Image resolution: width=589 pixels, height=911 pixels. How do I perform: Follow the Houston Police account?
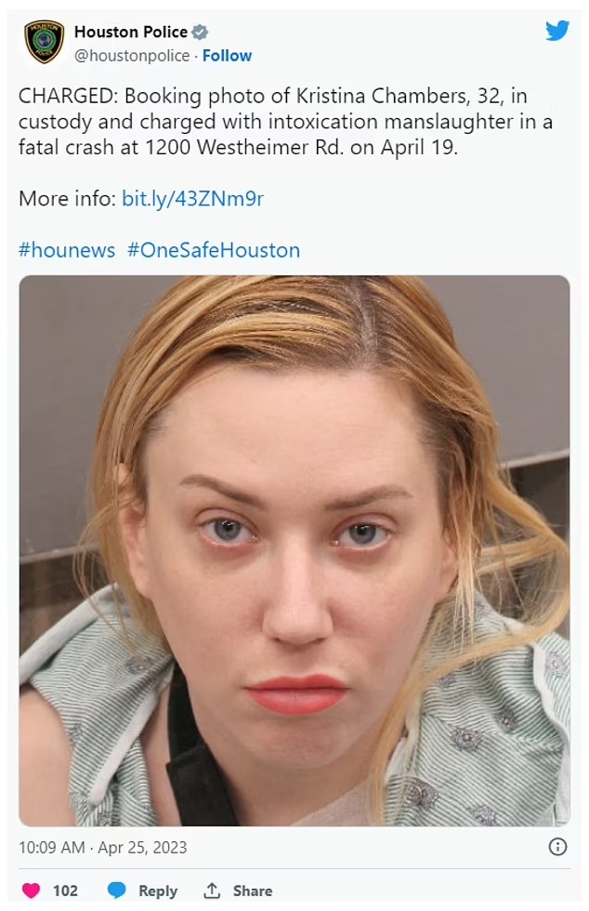[x=227, y=56]
